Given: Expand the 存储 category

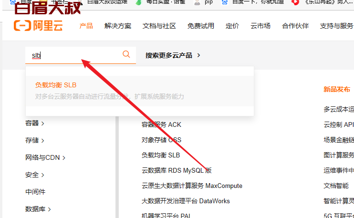Looking at the screenshot, I should [x=34, y=140].
